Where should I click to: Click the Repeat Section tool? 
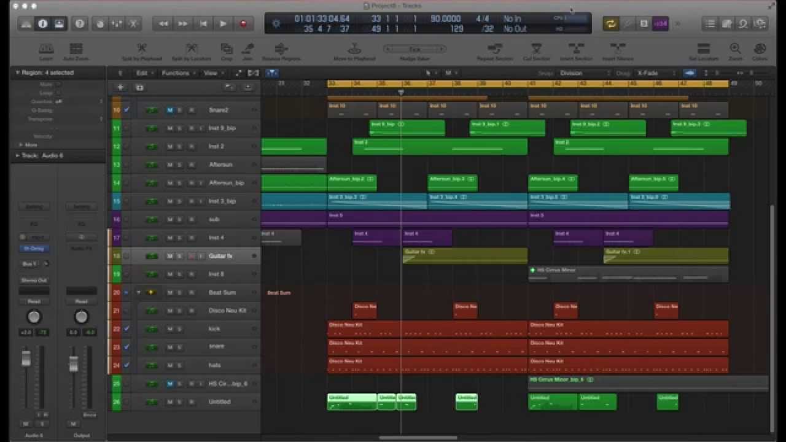pos(495,52)
